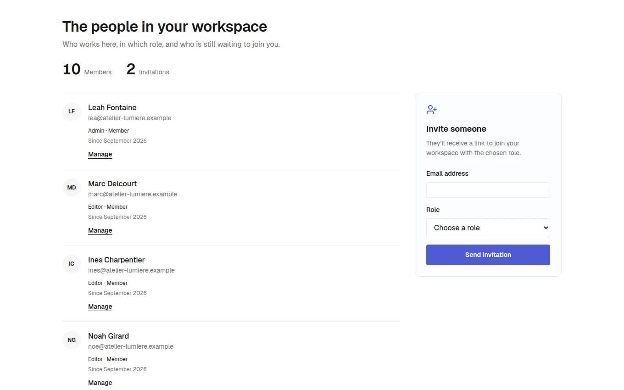Open Manage for Ines Charpentier

tap(100, 306)
